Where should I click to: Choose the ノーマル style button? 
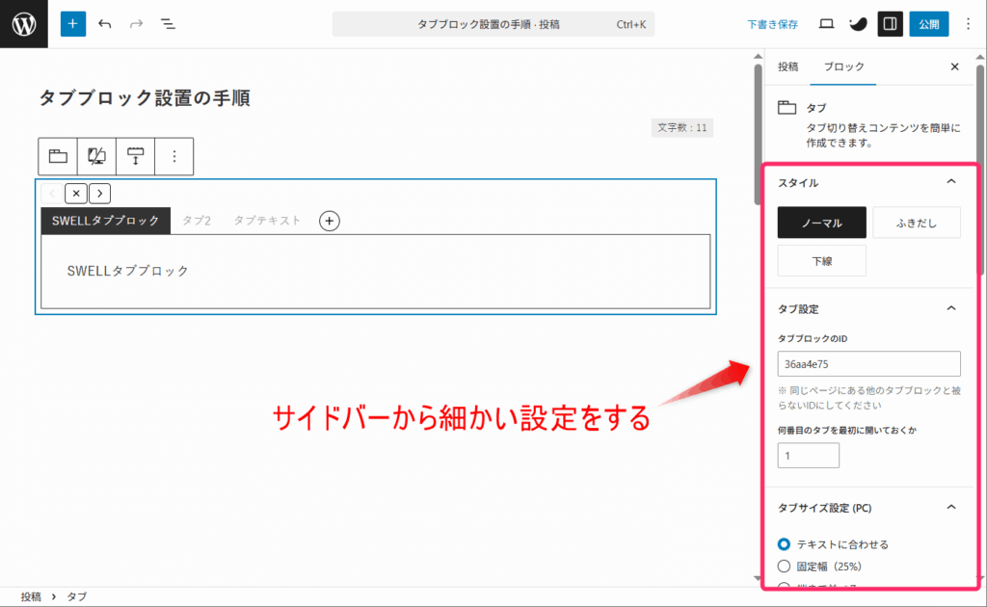pos(821,223)
